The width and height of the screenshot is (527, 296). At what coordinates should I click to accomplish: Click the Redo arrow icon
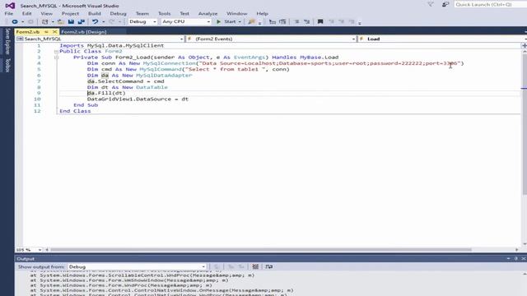click(x=112, y=22)
